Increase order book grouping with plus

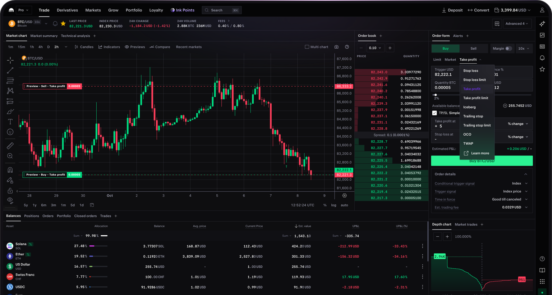click(390, 48)
